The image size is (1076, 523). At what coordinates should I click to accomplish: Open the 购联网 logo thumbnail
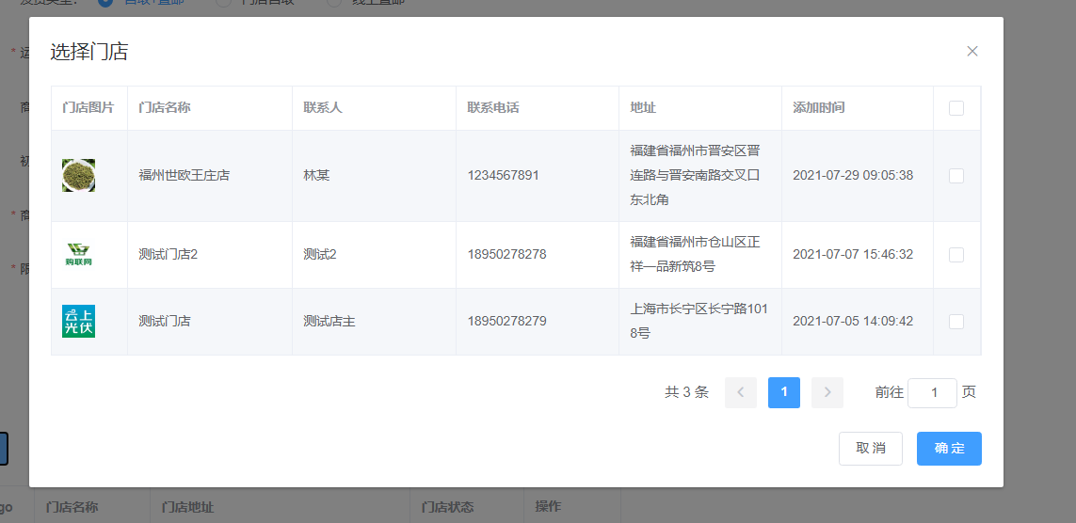coord(78,254)
